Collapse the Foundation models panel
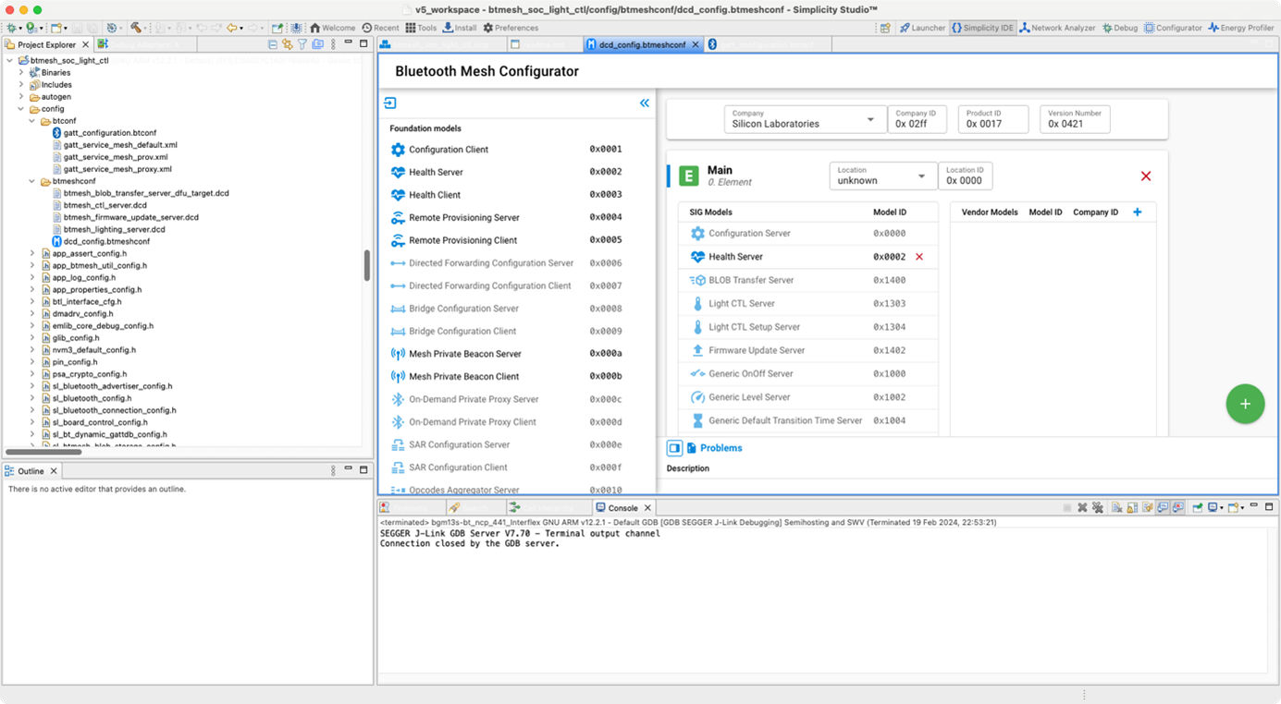Image resolution: width=1281 pixels, height=704 pixels. tap(645, 103)
